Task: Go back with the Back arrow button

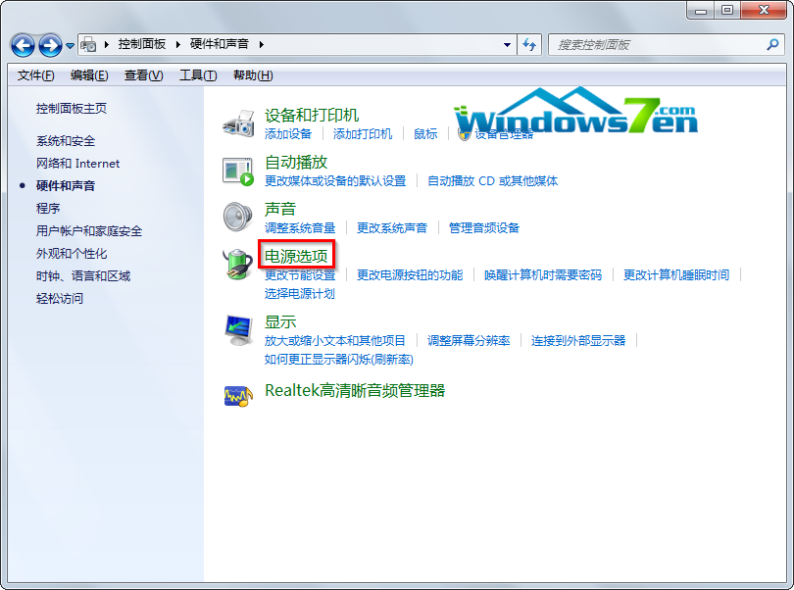Action: tap(23, 45)
